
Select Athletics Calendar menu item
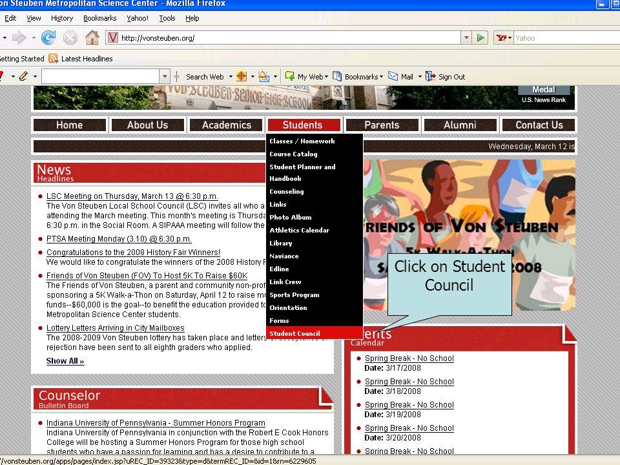point(315,230)
